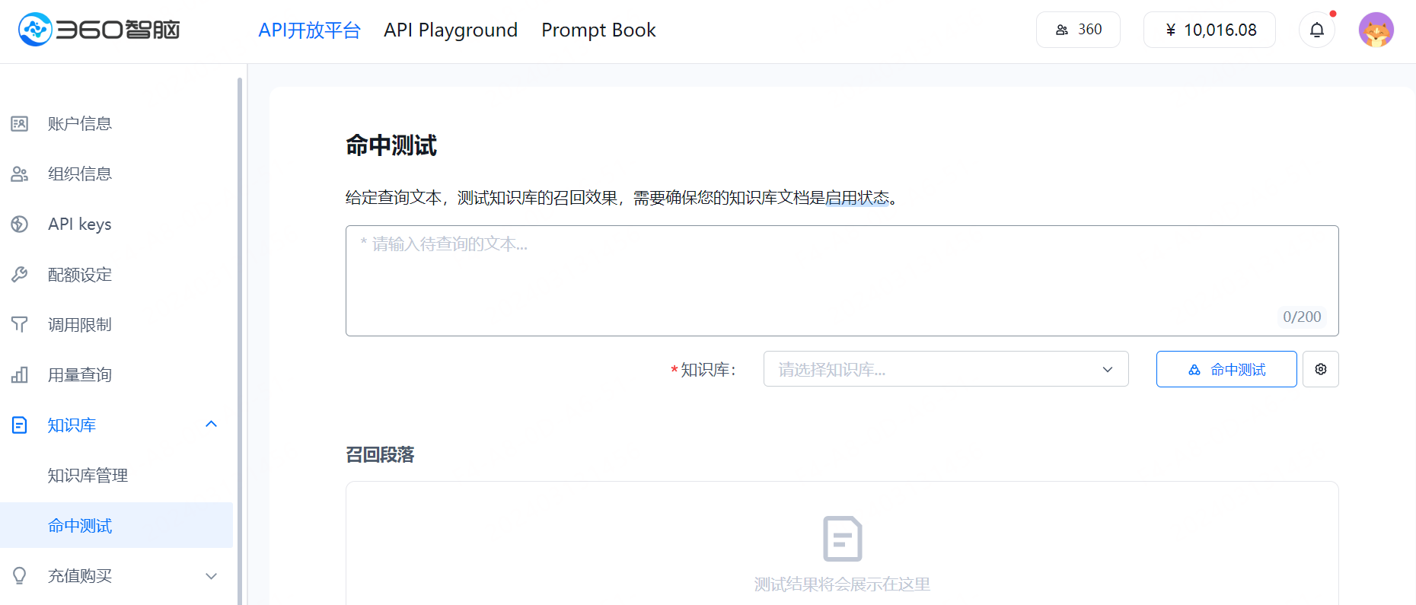Open 账户信息 in the sidebar
This screenshot has width=1416, height=605.
click(79, 123)
